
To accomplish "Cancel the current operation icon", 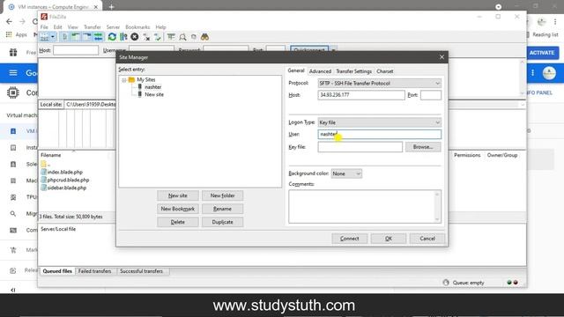I will pos(135,37).
